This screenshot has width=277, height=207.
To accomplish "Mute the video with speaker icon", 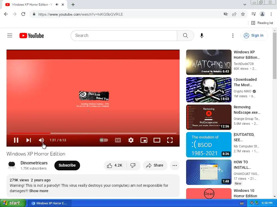I will pyautogui.click(x=41, y=140).
